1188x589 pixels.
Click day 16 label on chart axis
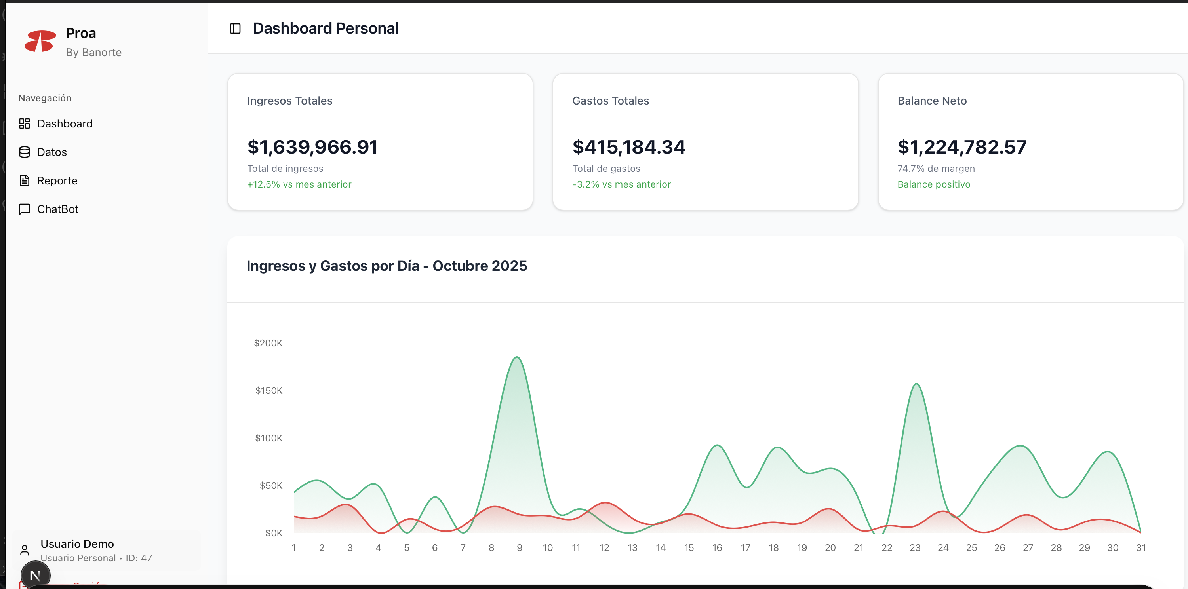point(717,547)
